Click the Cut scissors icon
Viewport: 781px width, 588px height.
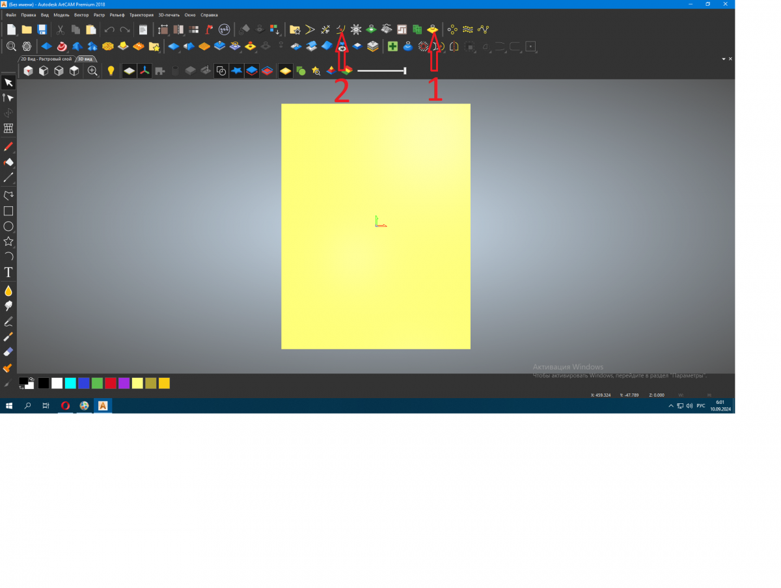[x=60, y=29]
